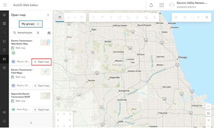The image size is (214, 128).
Task: Select the Open map folder sidebar icon
Action: 4,59
